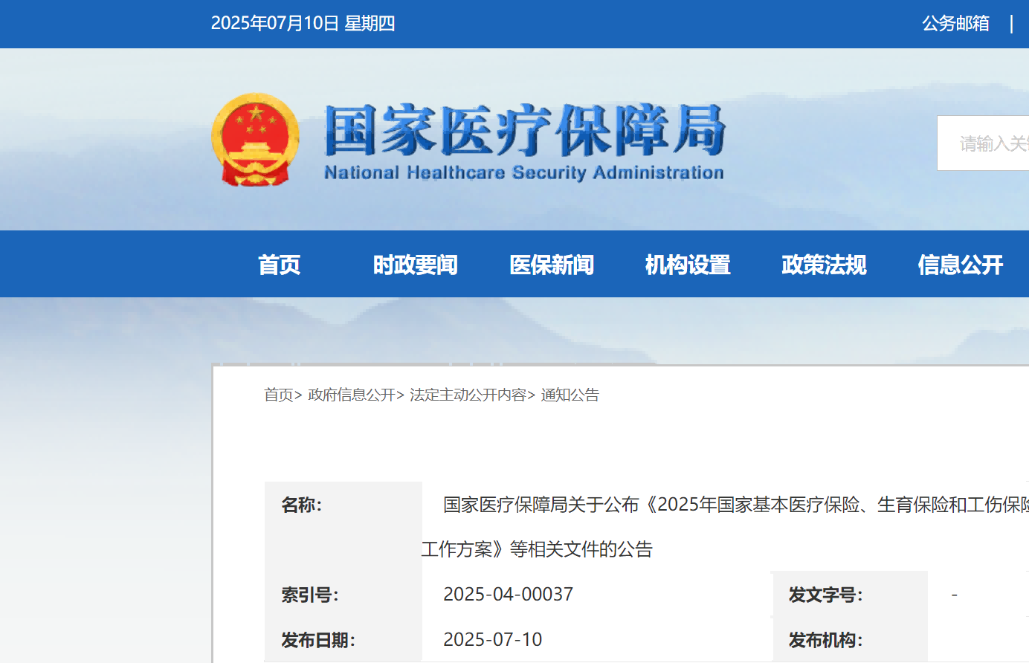This screenshot has width=1029, height=663.
Task: Open the 公务邮箱 link
Action: click(x=955, y=24)
